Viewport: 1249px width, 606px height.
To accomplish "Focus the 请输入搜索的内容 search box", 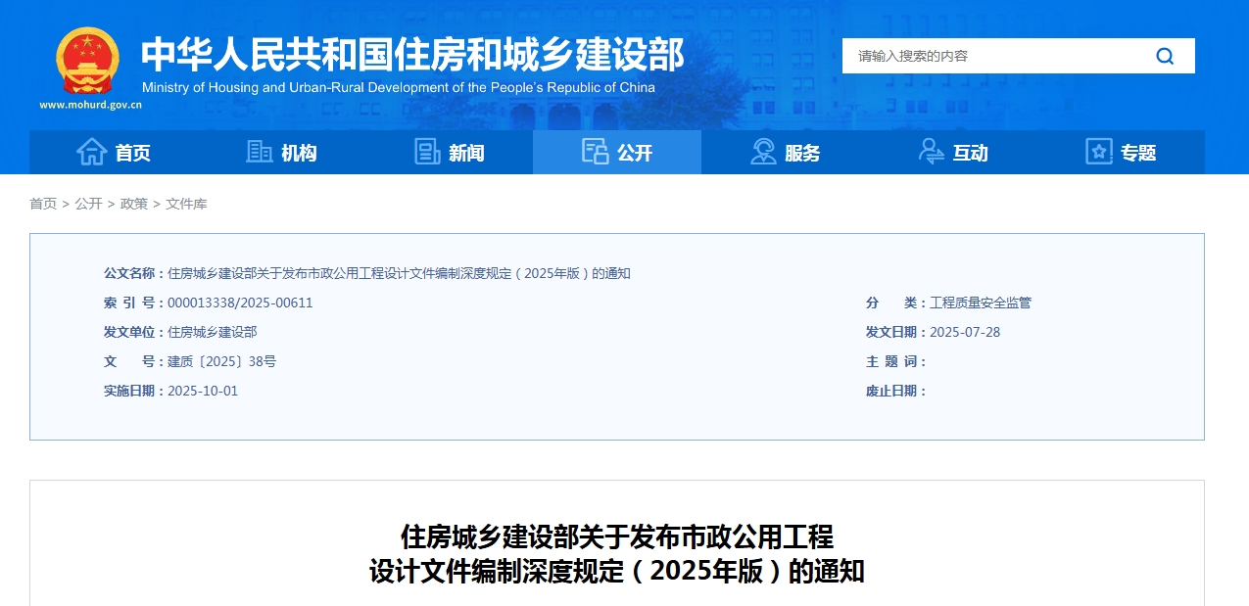I will click(x=989, y=56).
